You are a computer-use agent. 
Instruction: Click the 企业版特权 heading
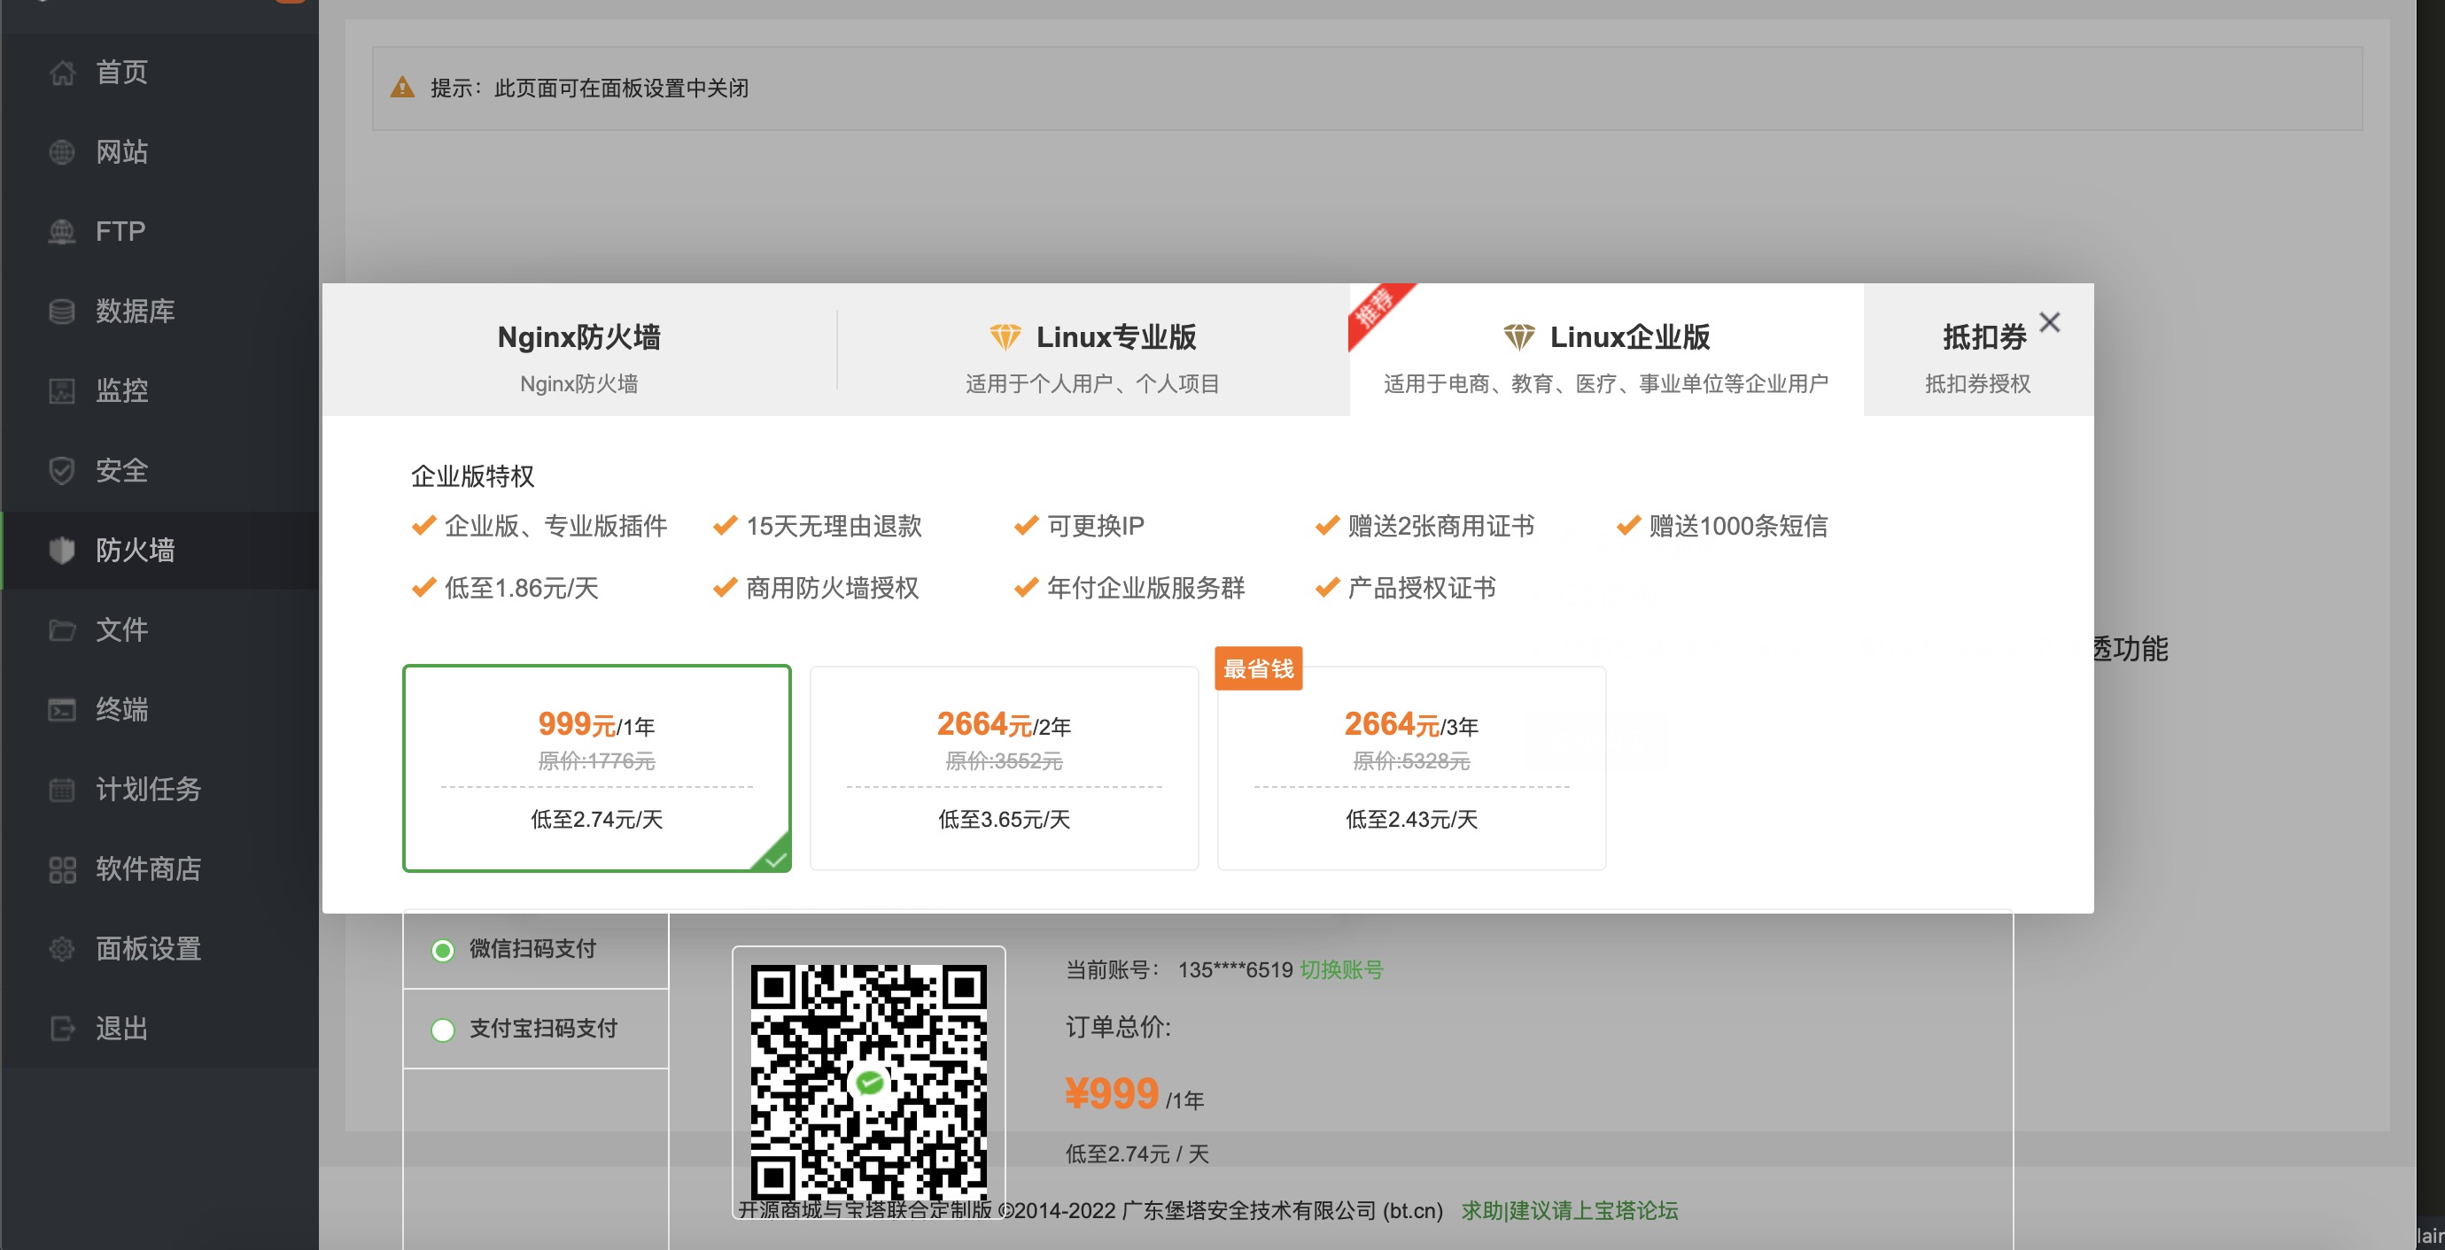473,475
